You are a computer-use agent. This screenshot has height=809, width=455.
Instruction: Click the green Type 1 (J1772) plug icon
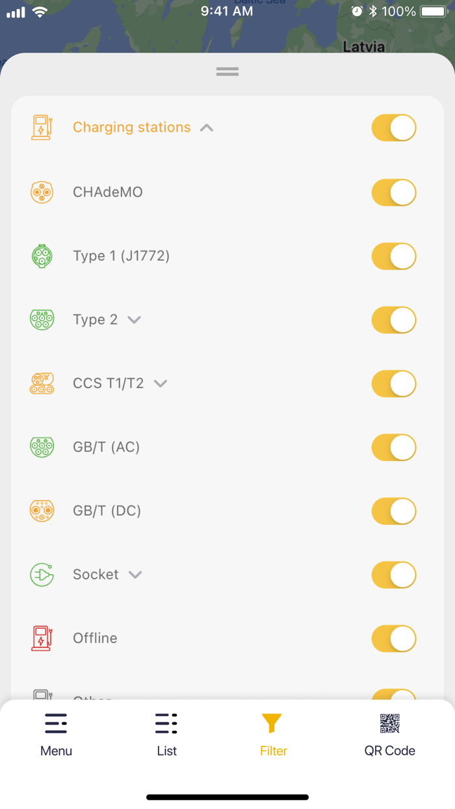click(x=42, y=256)
